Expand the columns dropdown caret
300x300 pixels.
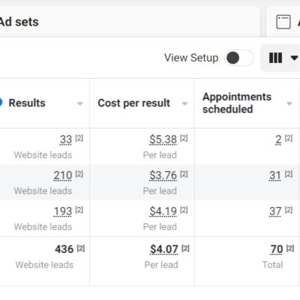pos(295,58)
